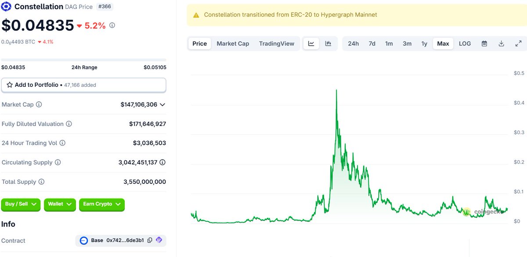
Task: Select the 1y time range
Action: click(424, 43)
